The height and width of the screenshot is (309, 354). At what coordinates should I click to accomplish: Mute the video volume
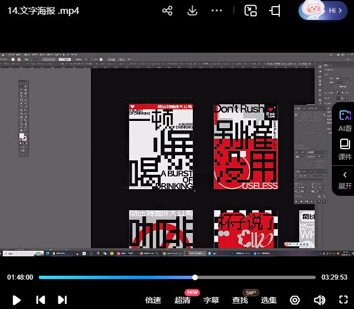(319, 300)
